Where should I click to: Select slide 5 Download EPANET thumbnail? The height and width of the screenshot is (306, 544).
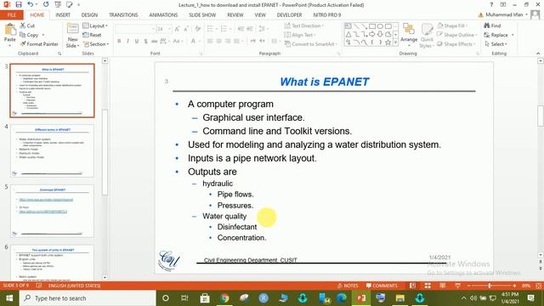click(x=53, y=211)
